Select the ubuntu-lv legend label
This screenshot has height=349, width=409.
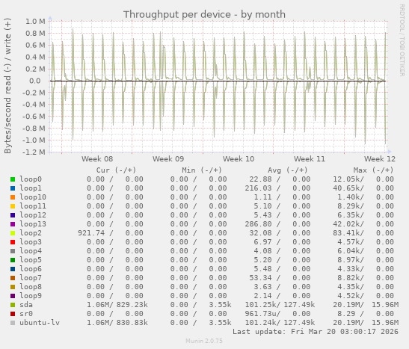(x=40, y=322)
